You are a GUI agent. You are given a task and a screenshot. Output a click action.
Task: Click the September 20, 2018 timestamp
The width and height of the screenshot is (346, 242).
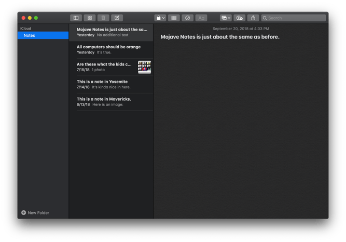(x=241, y=29)
